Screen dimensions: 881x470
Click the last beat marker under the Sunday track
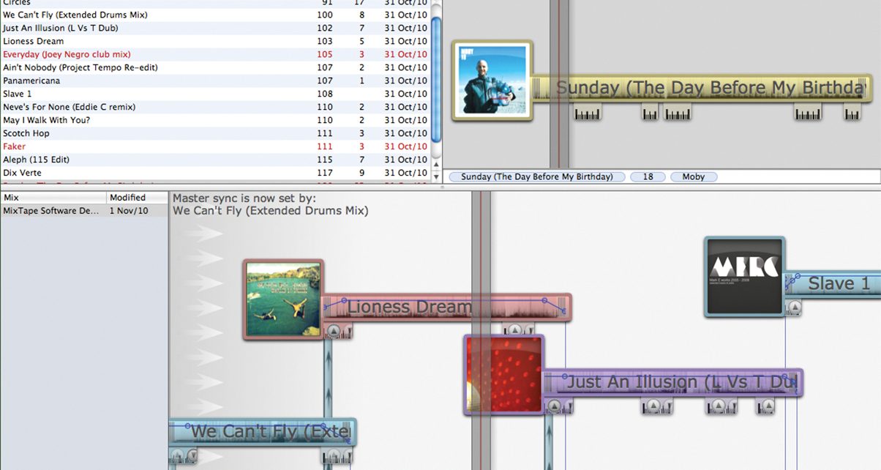pyautogui.click(x=851, y=113)
